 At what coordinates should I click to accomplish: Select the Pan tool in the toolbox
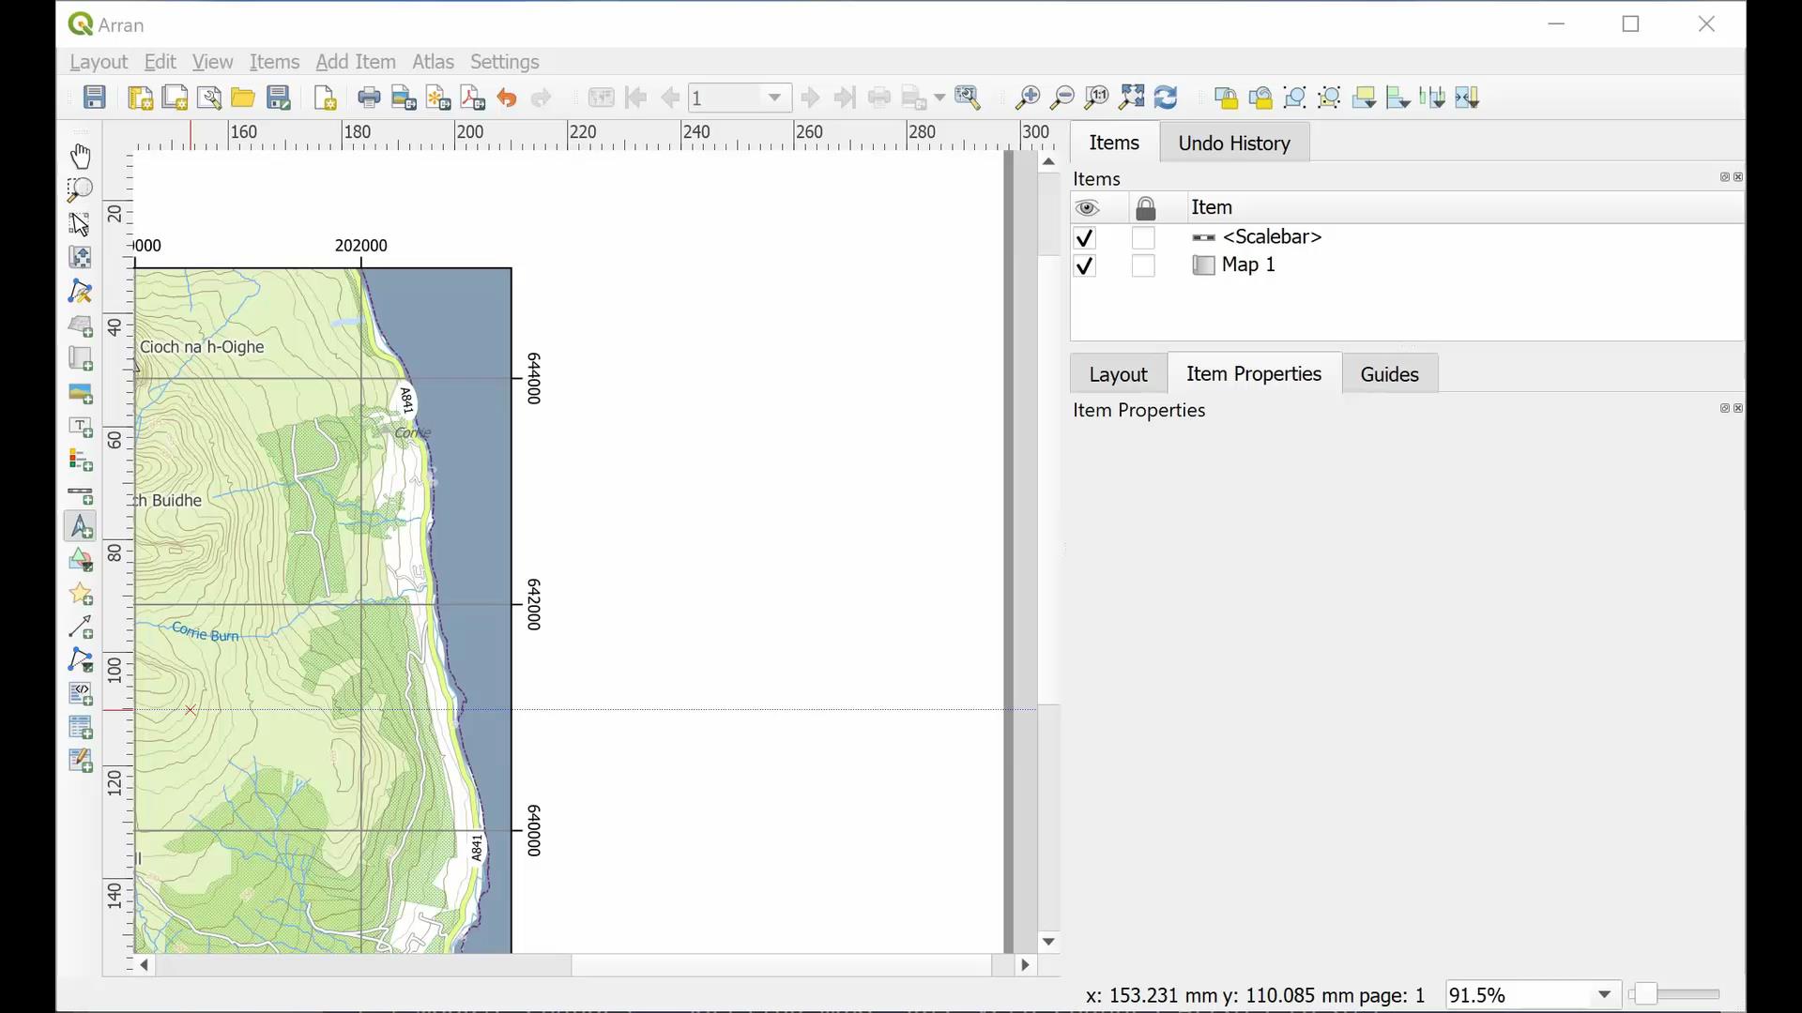click(x=80, y=156)
